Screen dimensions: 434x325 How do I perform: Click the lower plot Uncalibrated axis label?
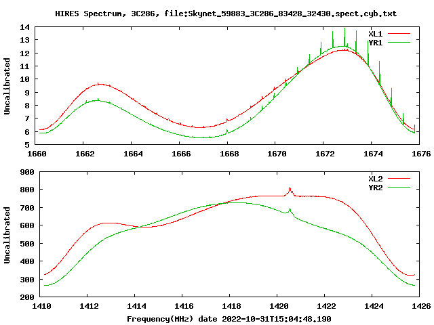click(7, 235)
